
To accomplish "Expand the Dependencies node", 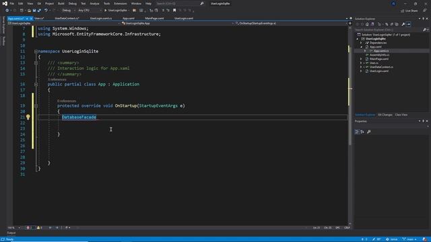I will [361, 43].
